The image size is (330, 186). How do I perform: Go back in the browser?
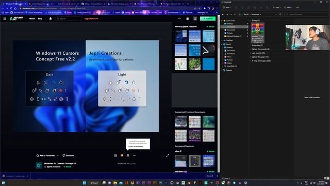(3, 8)
